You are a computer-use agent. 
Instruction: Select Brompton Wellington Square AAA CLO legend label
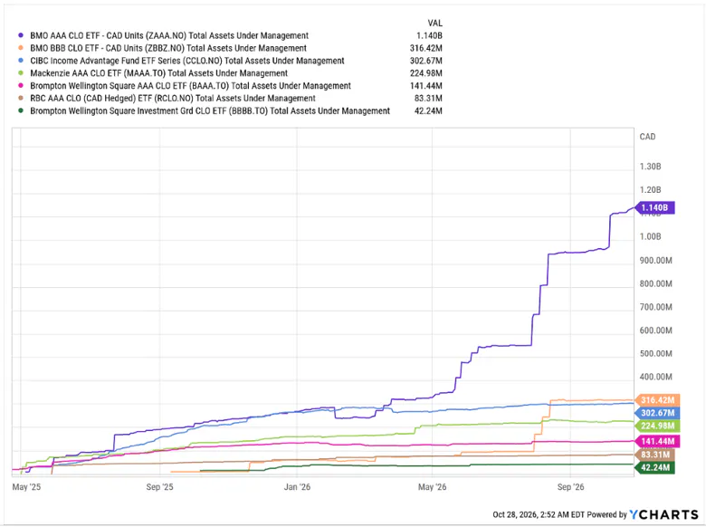pos(190,86)
